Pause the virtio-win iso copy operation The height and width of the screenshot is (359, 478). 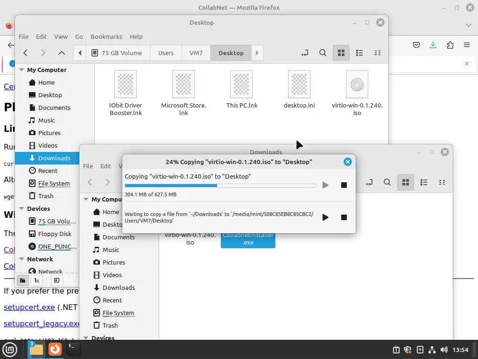point(325,185)
